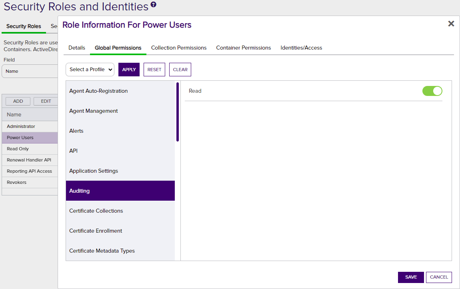The image size is (460, 289).
Task: Cancel the role edit dialog
Action: pyautogui.click(x=439, y=277)
